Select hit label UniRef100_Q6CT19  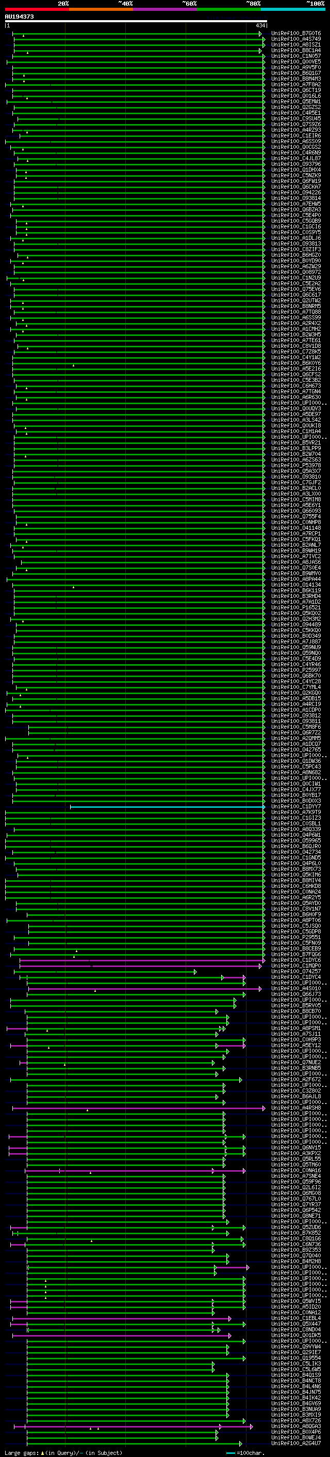click(x=296, y=90)
